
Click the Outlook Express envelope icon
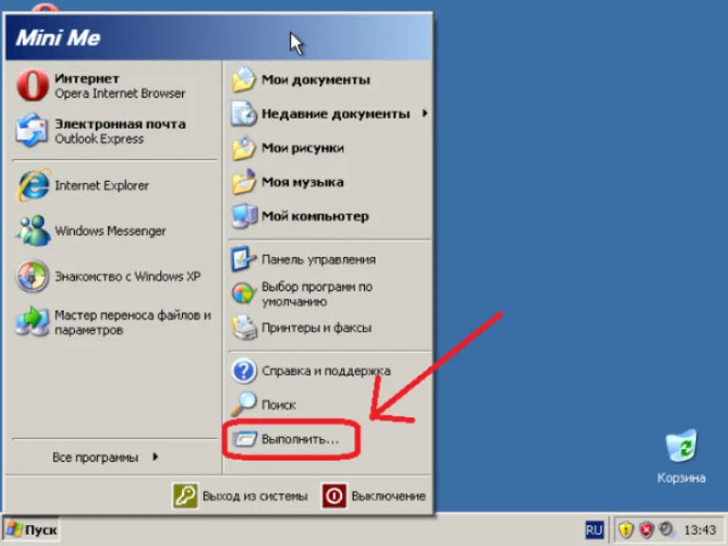point(31,131)
